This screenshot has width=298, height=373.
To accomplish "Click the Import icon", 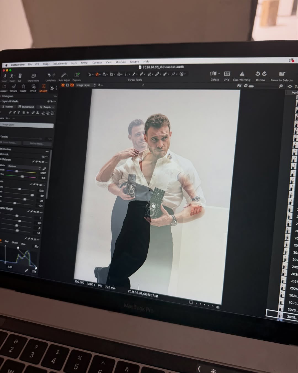I will coord(5,75).
